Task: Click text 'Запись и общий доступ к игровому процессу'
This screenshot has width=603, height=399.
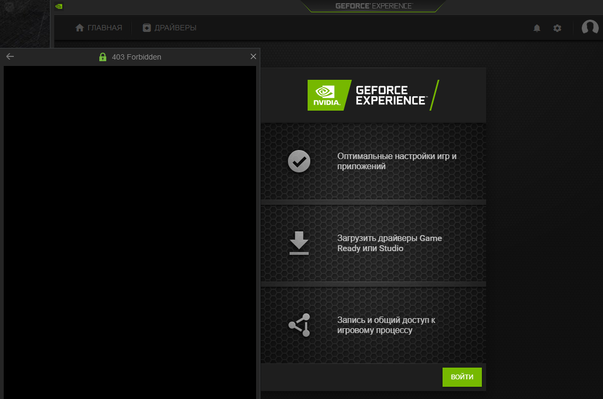Action: [x=386, y=325]
